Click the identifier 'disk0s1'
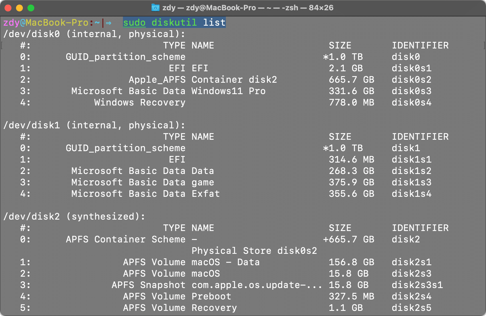The height and width of the screenshot is (316, 486). (x=412, y=68)
